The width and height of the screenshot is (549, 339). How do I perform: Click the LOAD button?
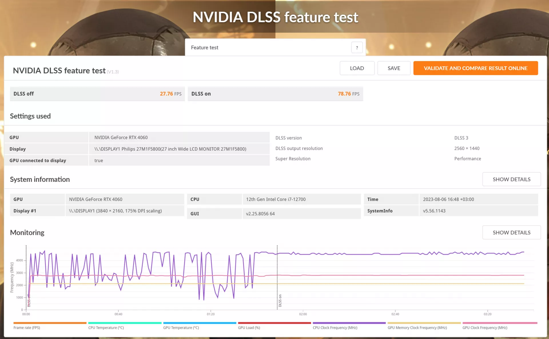[x=357, y=68]
